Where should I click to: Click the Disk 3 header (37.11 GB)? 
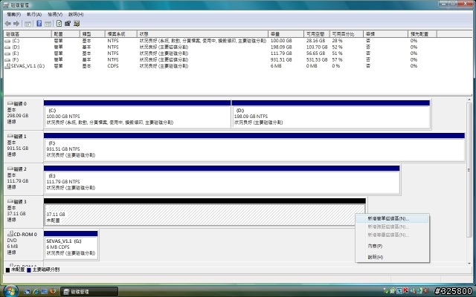(x=23, y=211)
